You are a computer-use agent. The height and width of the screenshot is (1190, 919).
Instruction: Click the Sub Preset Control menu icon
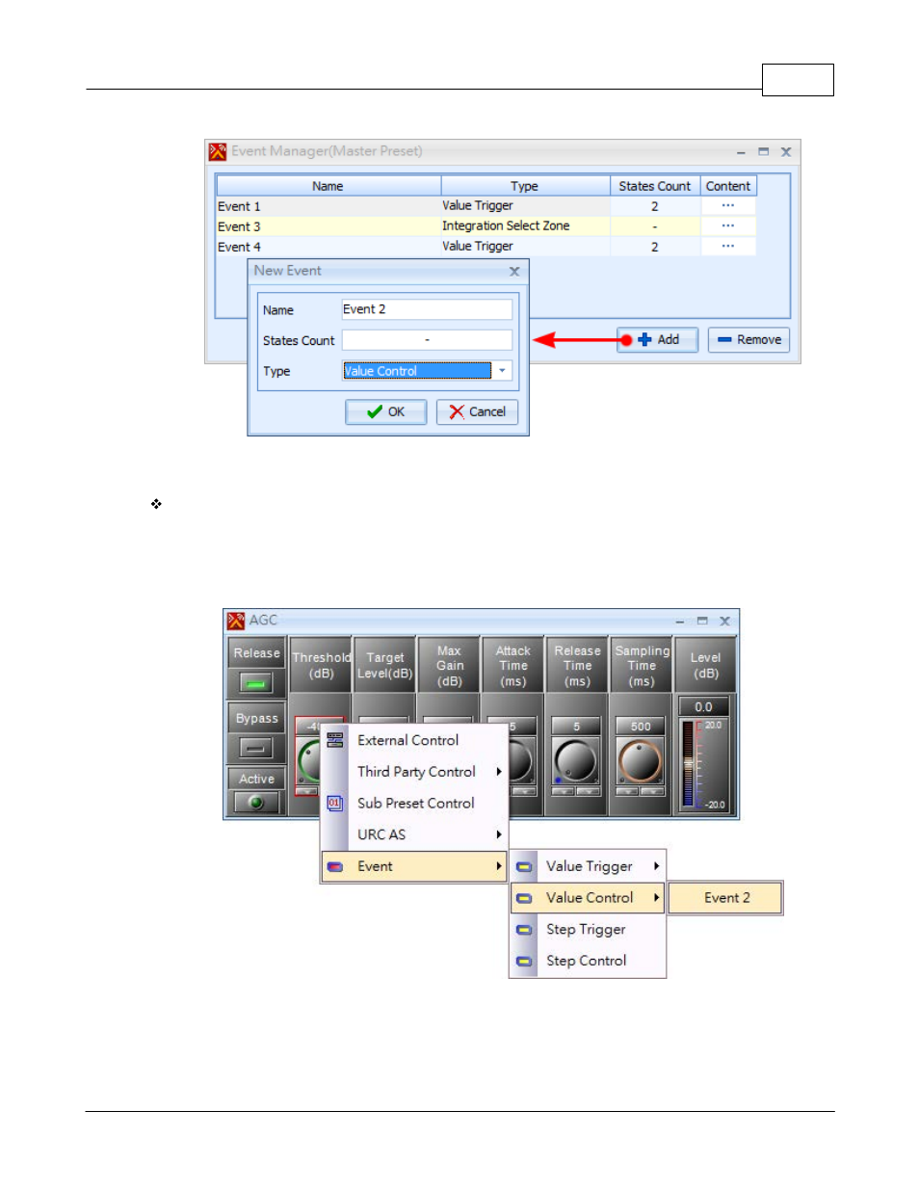pos(335,803)
